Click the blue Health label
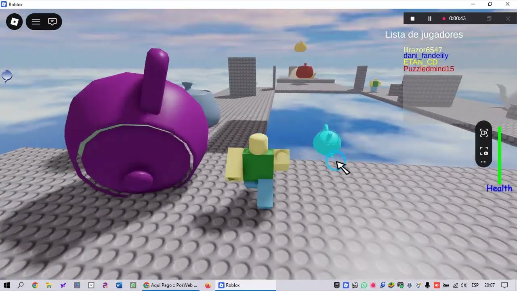Image resolution: width=517 pixels, height=291 pixels. pos(499,188)
